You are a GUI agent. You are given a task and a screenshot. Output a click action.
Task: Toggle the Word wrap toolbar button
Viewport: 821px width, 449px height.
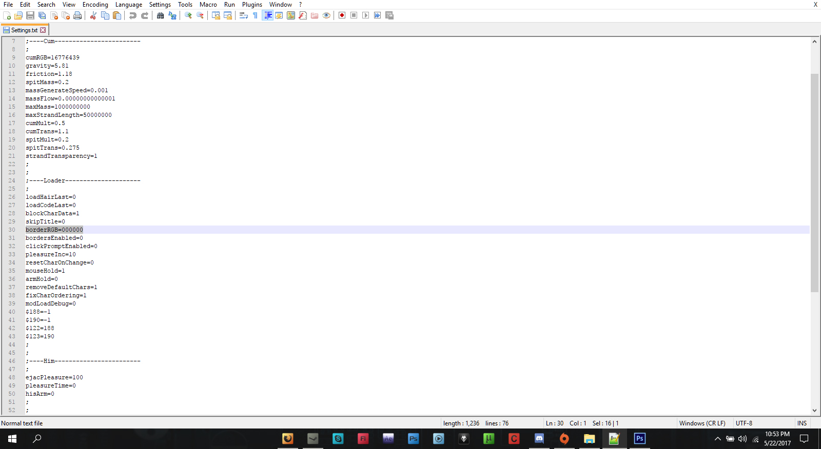pyautogui.click(x=244, y=15)
